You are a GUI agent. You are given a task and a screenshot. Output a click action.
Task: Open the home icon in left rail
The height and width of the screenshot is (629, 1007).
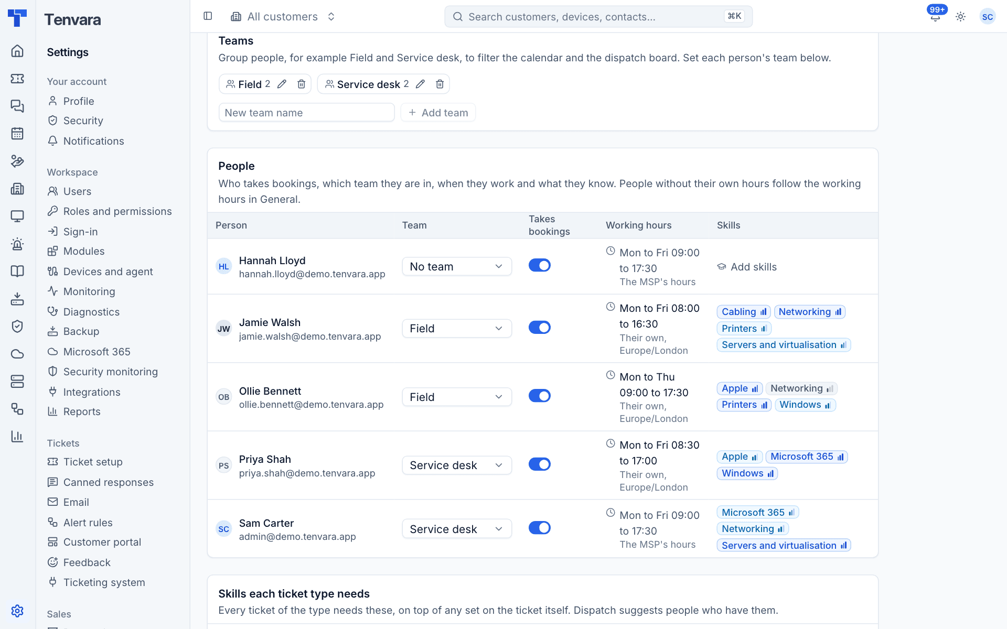click(17, 51)
